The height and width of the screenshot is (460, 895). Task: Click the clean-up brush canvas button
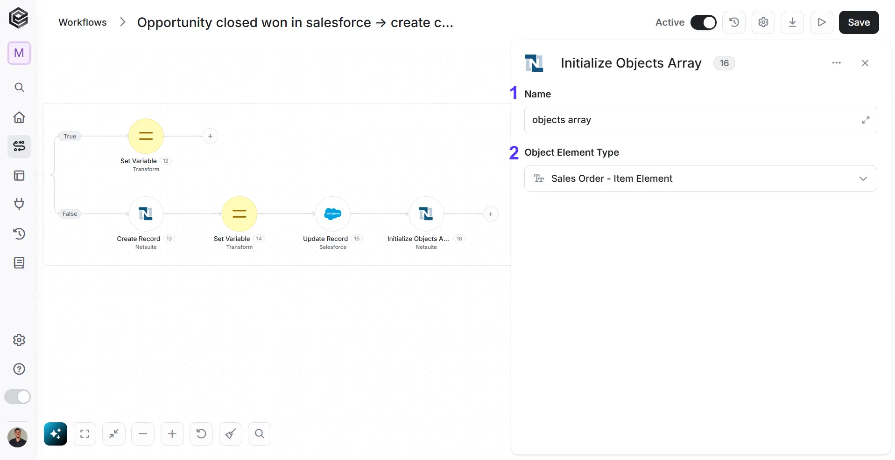[x=231, y=434]
